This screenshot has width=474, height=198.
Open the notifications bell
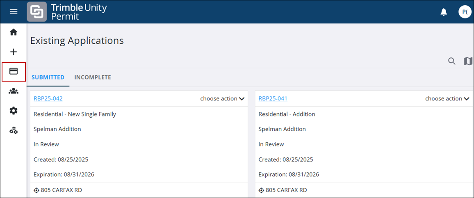coord(444,12)
